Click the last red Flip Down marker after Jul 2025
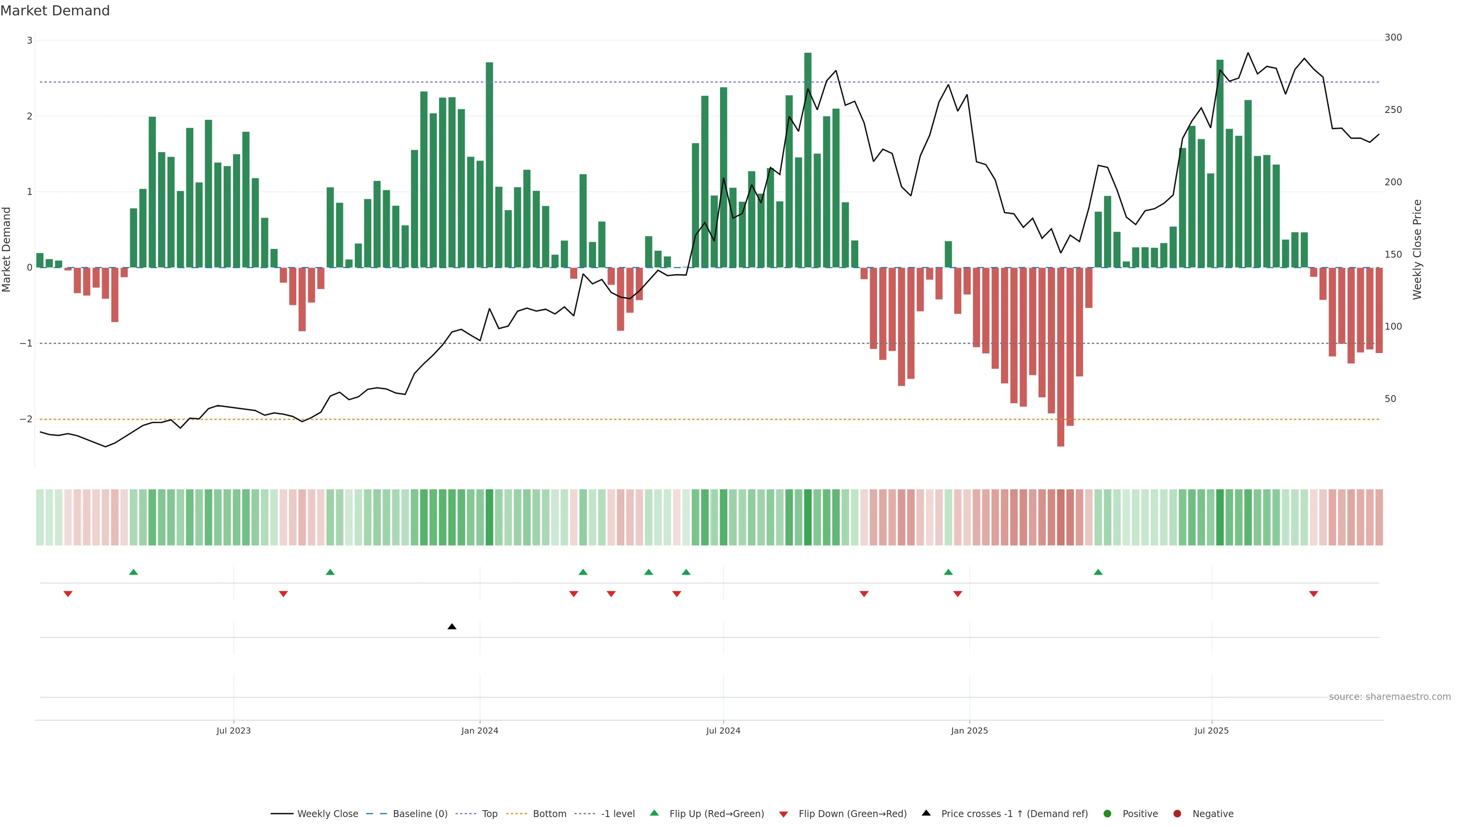 [1314, 594]
